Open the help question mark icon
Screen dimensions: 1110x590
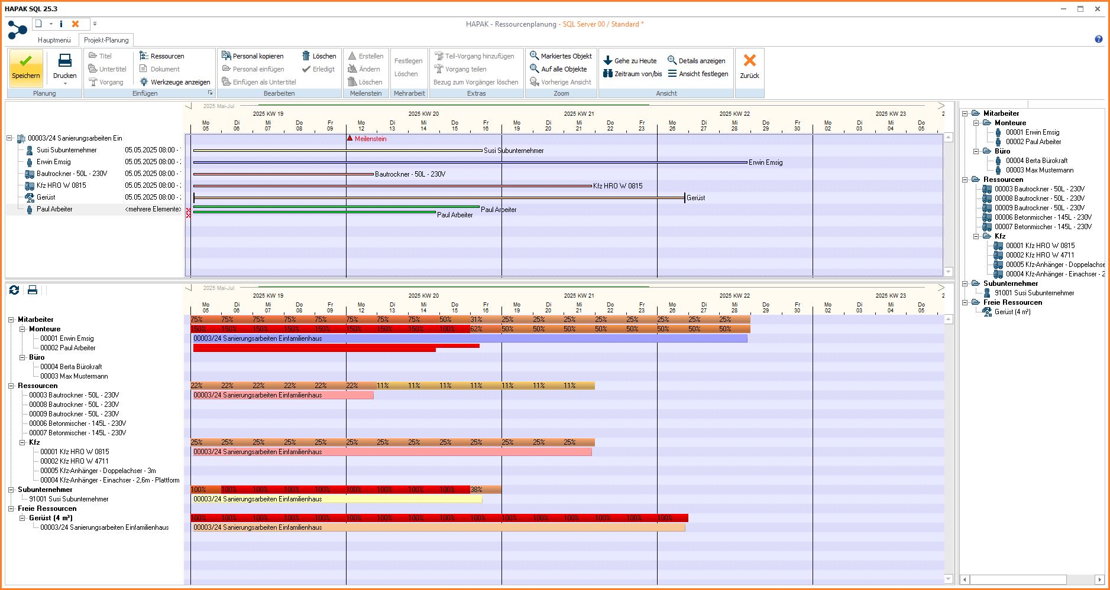click(x=1098, y=39)
